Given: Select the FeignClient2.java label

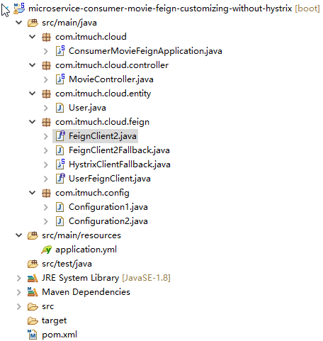Looking at the screenshot, I should (x=103, y=136).
